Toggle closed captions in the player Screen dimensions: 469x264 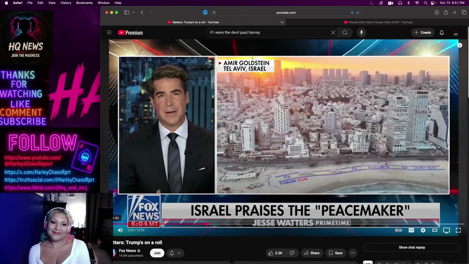pyautogui.click(x=411, y=230)
